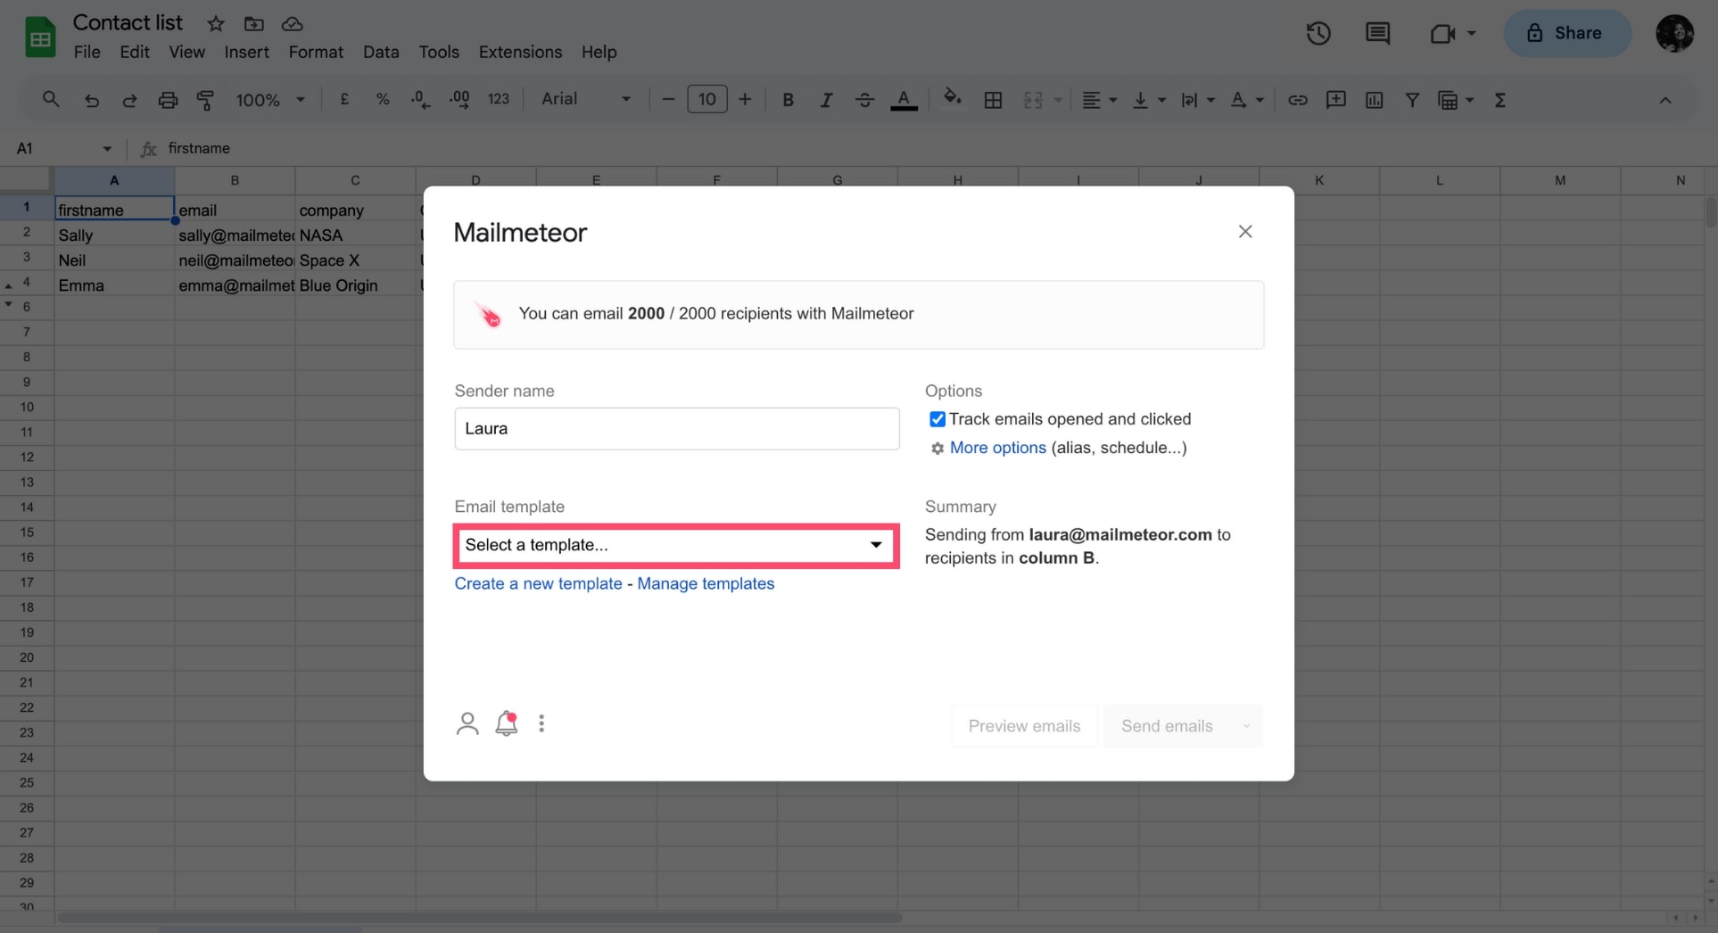Screen dimensions: 1718x933
Task: Apply bold formatting
Action: coord(788,100)
